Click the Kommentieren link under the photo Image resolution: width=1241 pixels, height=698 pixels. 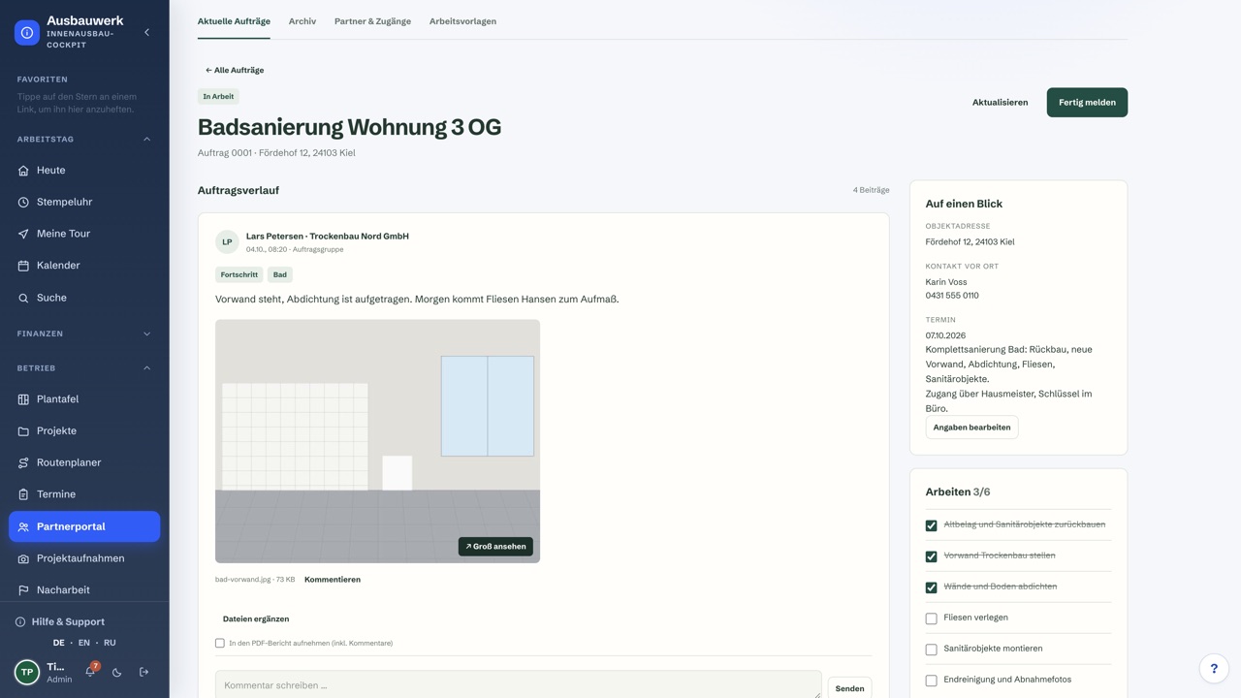point(333,580)
